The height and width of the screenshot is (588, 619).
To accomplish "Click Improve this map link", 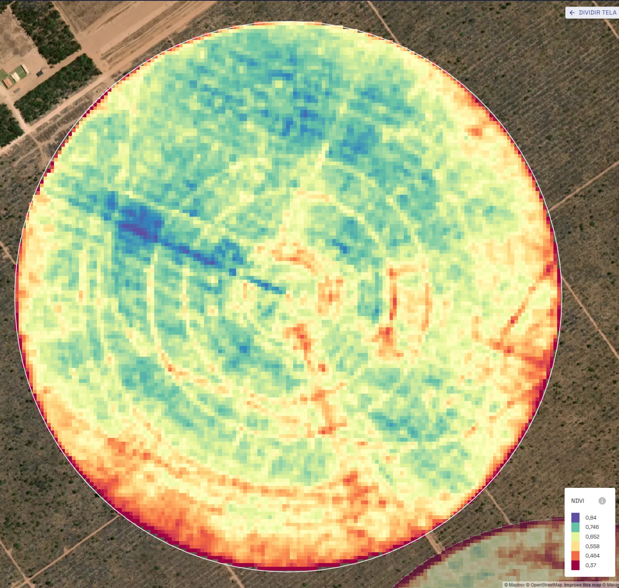I will [x=582, y=585].
